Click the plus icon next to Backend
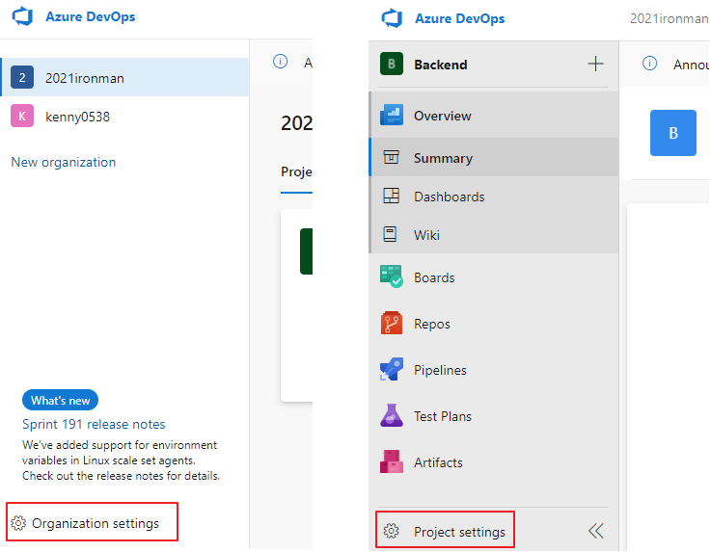The height and width of the screenshot is (552, 711). 595,64
